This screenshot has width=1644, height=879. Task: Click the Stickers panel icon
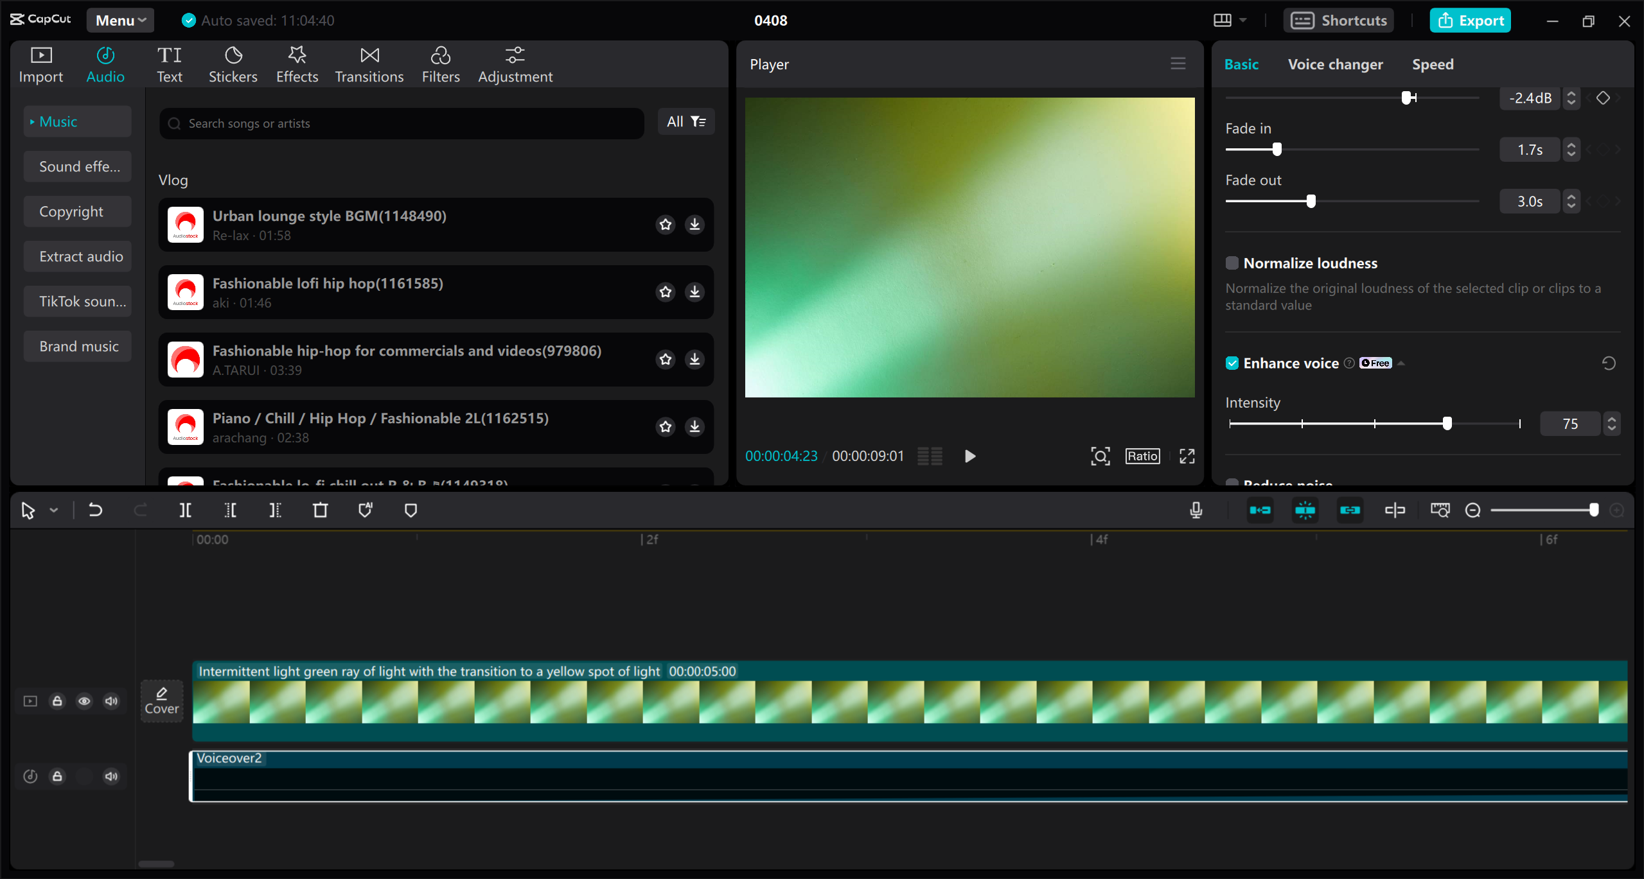(x=233, y=64)
